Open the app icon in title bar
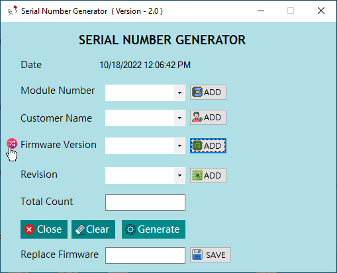The height and width of the screenshot is (273, 337). point(13,11)
